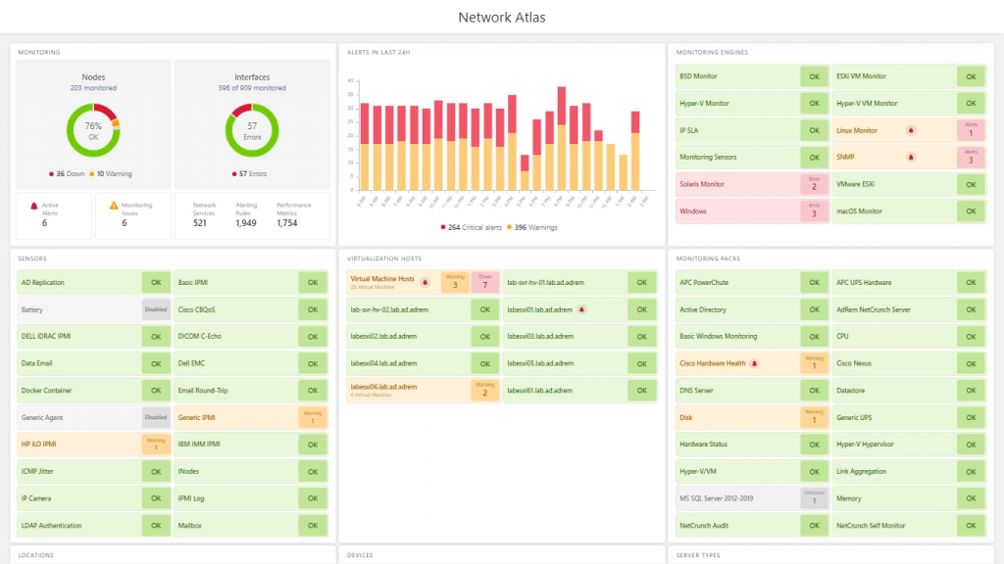Click the bell icon beside labesxi01.lab.ad.adrem
The height and width of the screenshot is (564, 1004).
[580, 309]
